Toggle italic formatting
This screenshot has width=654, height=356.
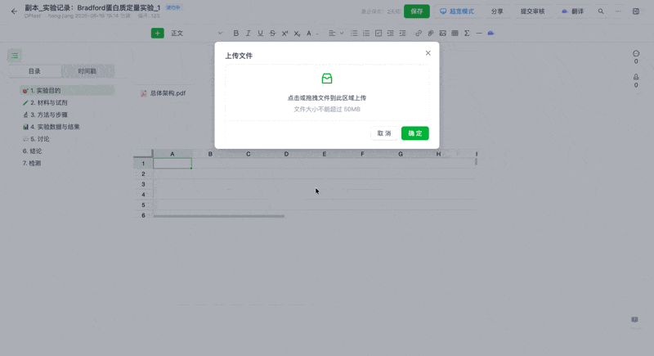[249, 33]
